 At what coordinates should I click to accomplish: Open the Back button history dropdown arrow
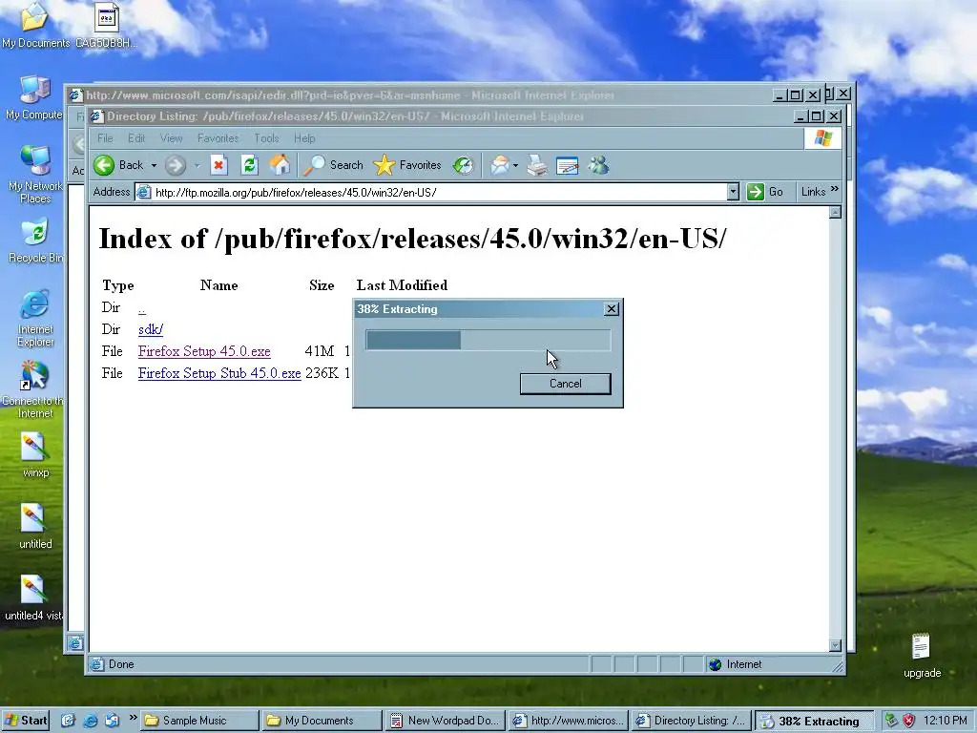click(x=154, y=166)
